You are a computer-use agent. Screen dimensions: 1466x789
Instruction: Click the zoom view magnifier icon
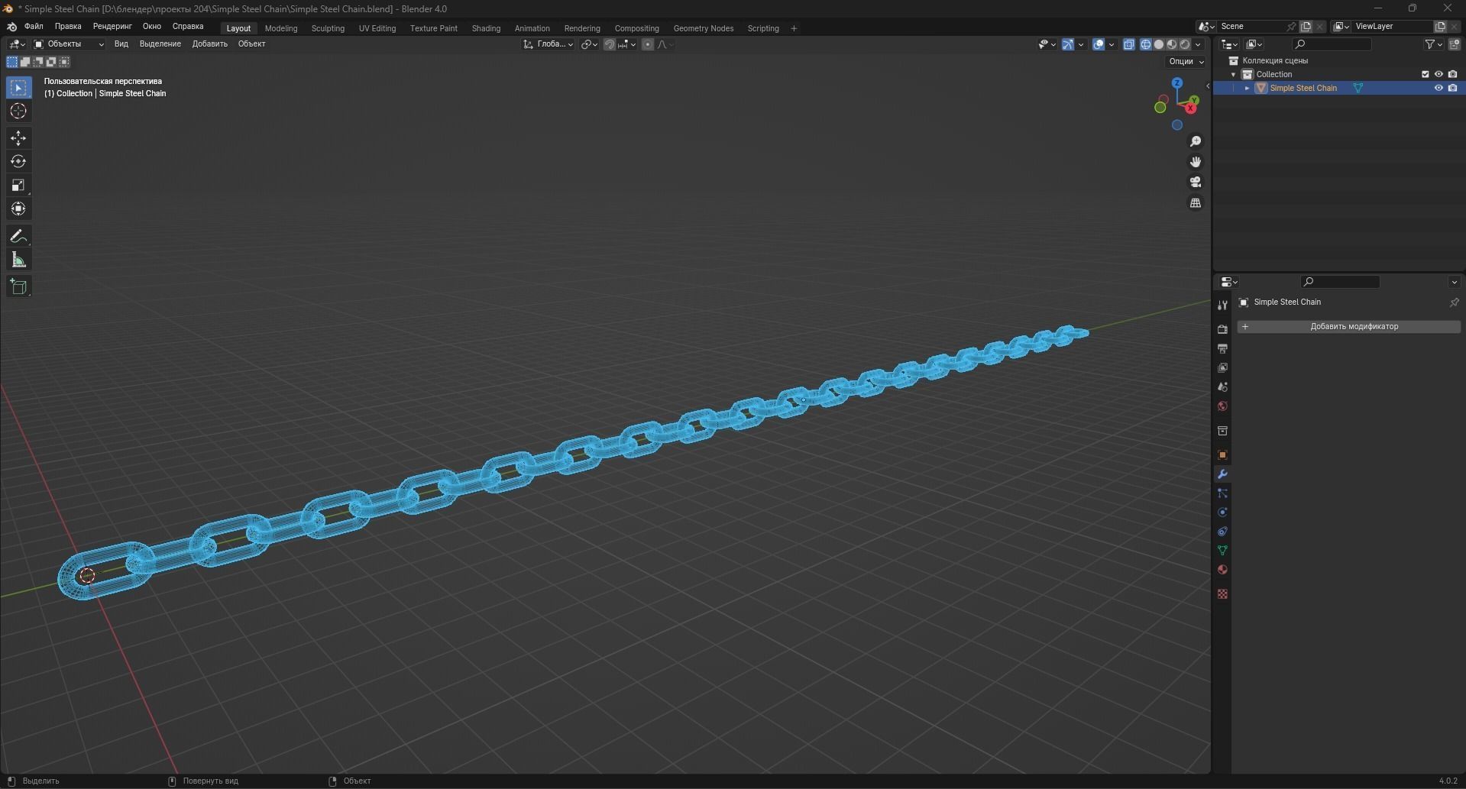coord(1196,141)
